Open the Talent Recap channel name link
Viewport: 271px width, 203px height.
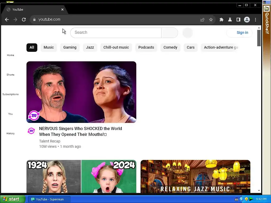(49, 141)
